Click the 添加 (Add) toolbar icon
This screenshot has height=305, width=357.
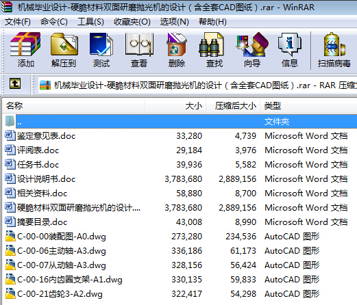click(25, 44)
